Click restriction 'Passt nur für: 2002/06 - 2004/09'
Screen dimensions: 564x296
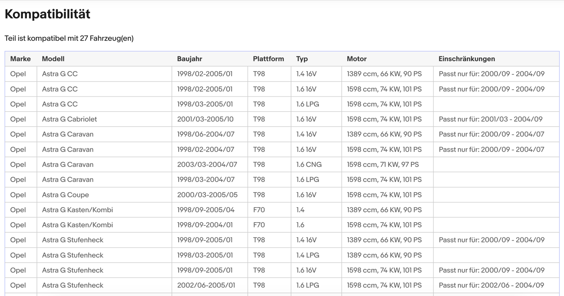[491, 285]
